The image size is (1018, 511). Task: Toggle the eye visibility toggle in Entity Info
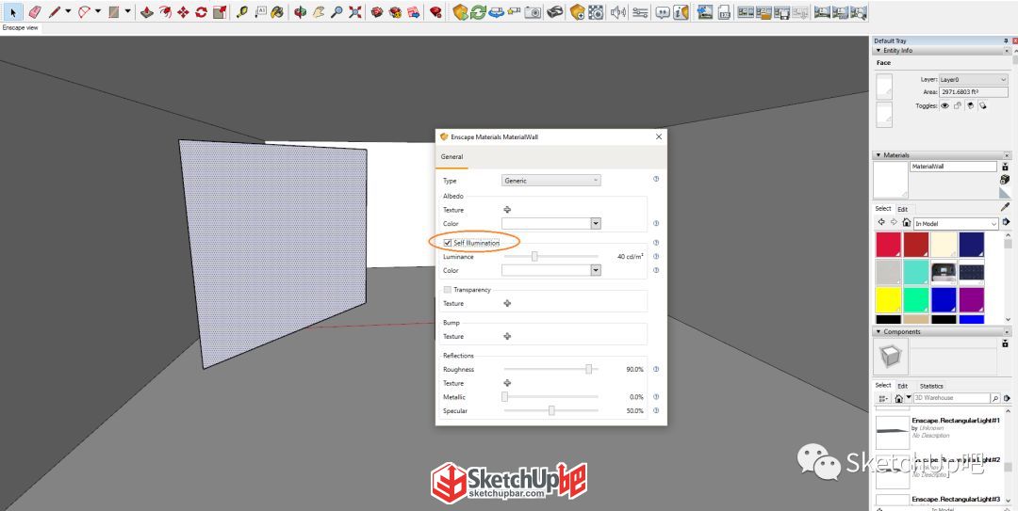(944, 105)
